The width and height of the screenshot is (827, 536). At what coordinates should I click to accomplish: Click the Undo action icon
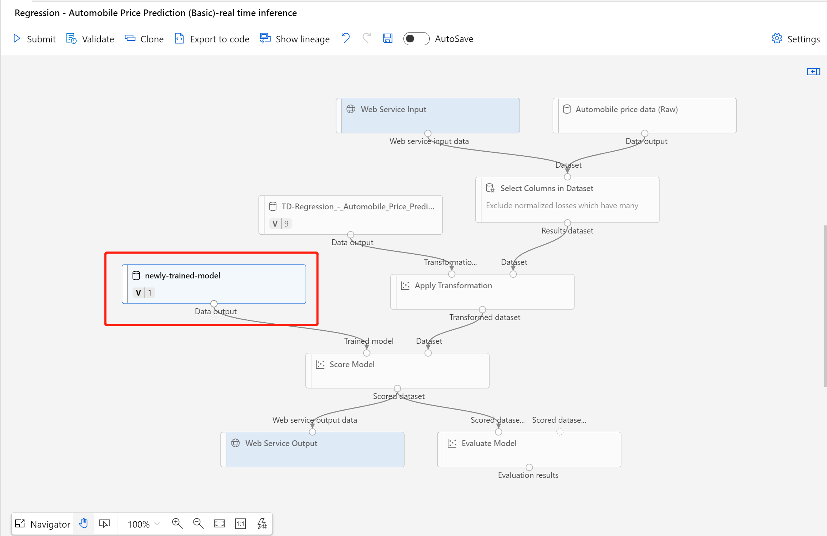coord(346,39)
